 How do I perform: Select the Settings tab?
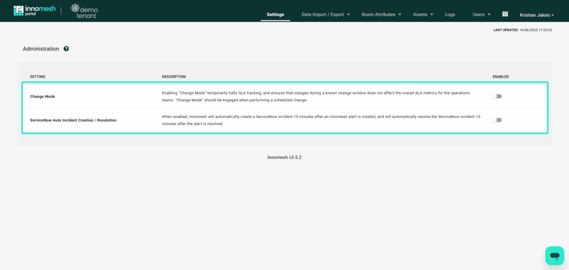tap(276, 14)
